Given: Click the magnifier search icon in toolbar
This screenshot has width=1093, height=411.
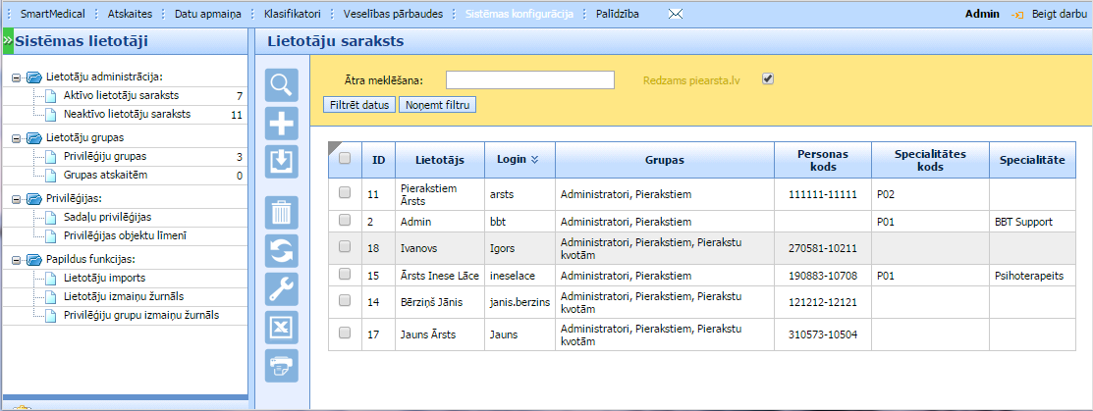Looking at the screenshot, I should point(282,85).
